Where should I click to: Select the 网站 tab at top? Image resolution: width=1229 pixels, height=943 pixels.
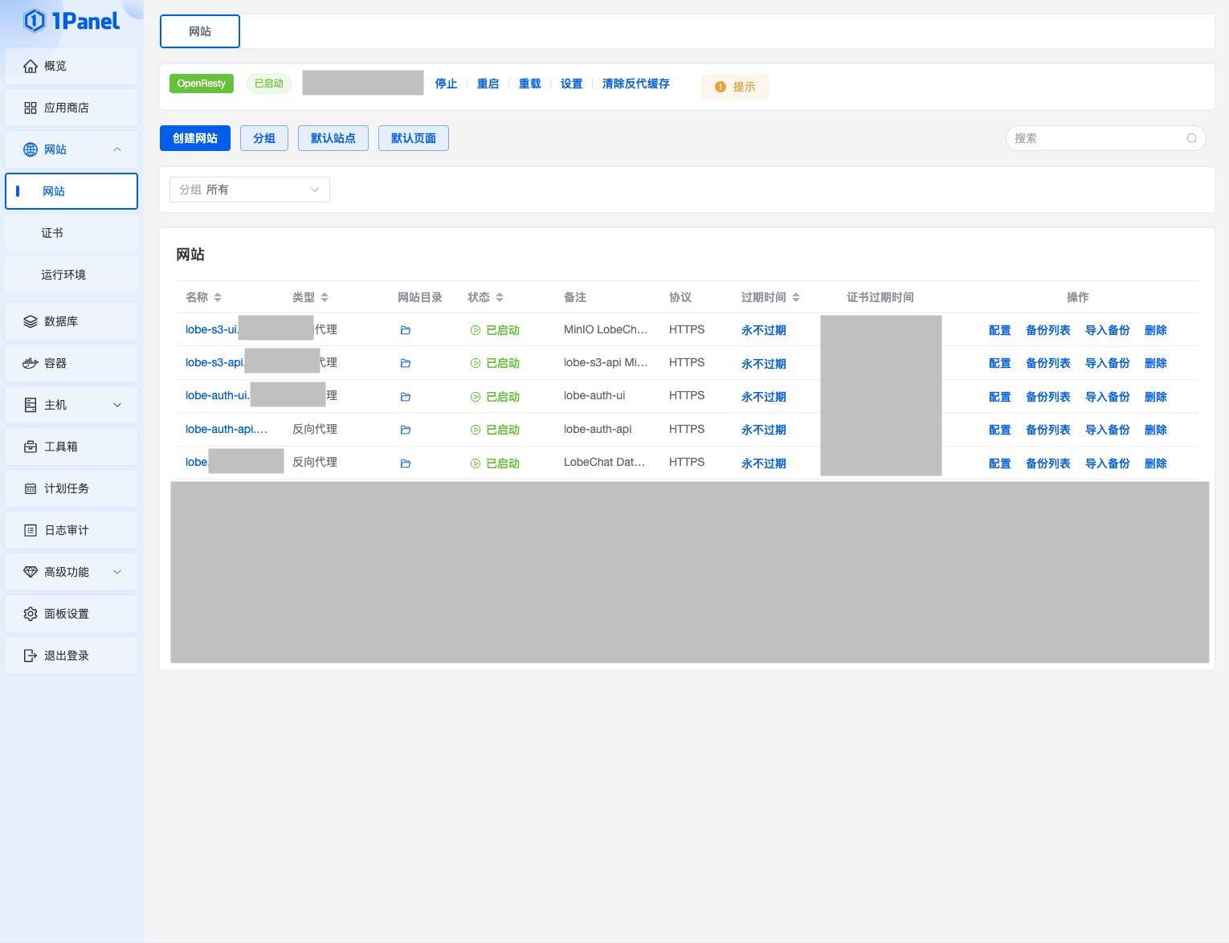(x=200, y=31)
